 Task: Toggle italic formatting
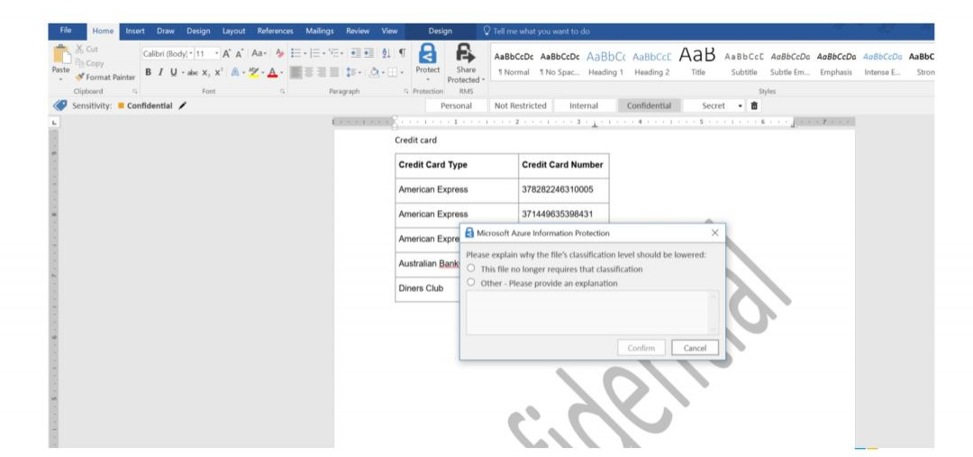pos(160,73)
